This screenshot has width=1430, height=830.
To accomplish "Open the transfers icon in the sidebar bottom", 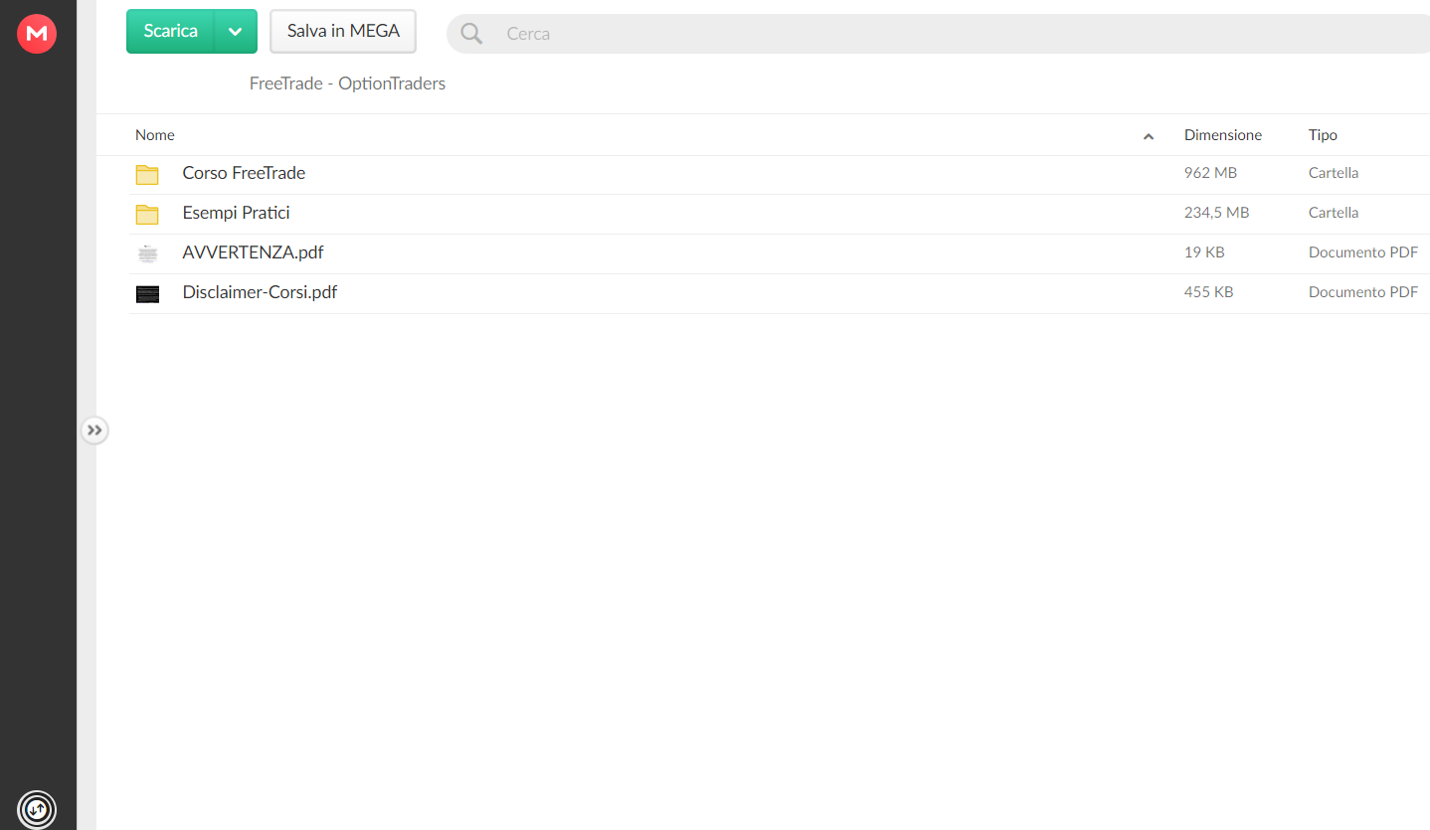I will coord(37,808).
